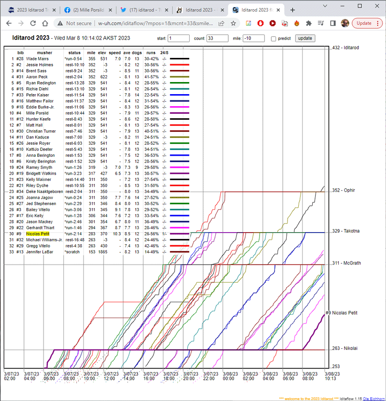Click the 263 - Nikolai checkpoint label

(x=345, y=348)
